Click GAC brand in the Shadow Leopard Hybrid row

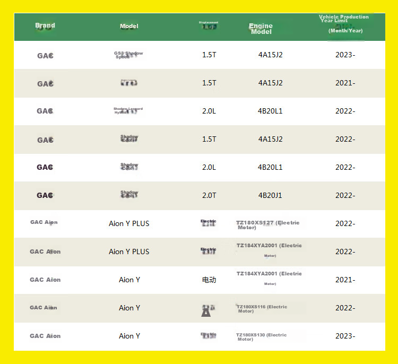point(45,111)
